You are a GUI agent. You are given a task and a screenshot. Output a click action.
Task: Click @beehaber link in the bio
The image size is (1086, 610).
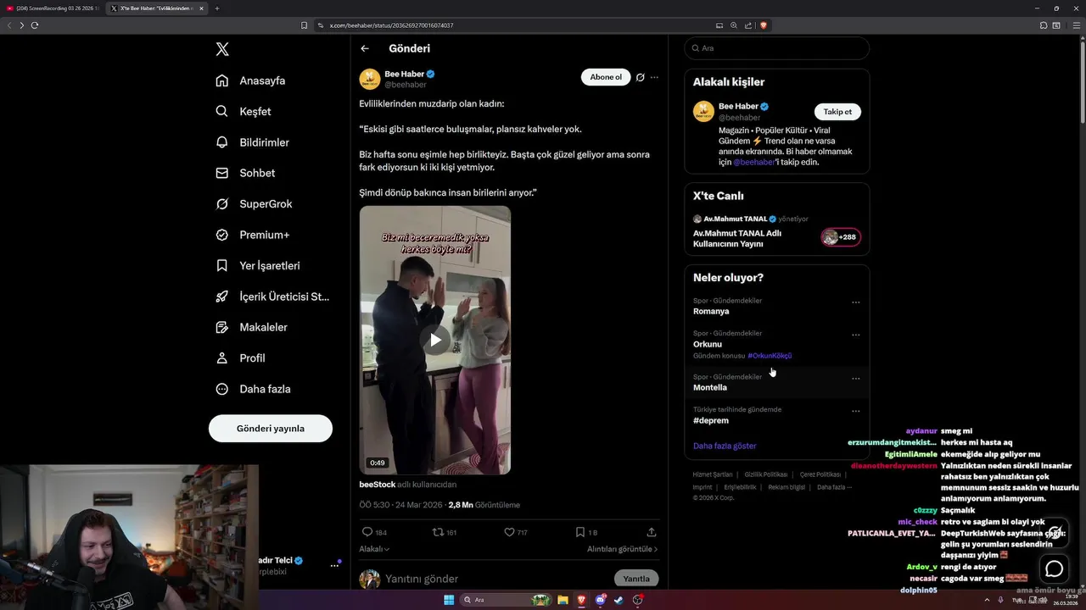(754, 162)
